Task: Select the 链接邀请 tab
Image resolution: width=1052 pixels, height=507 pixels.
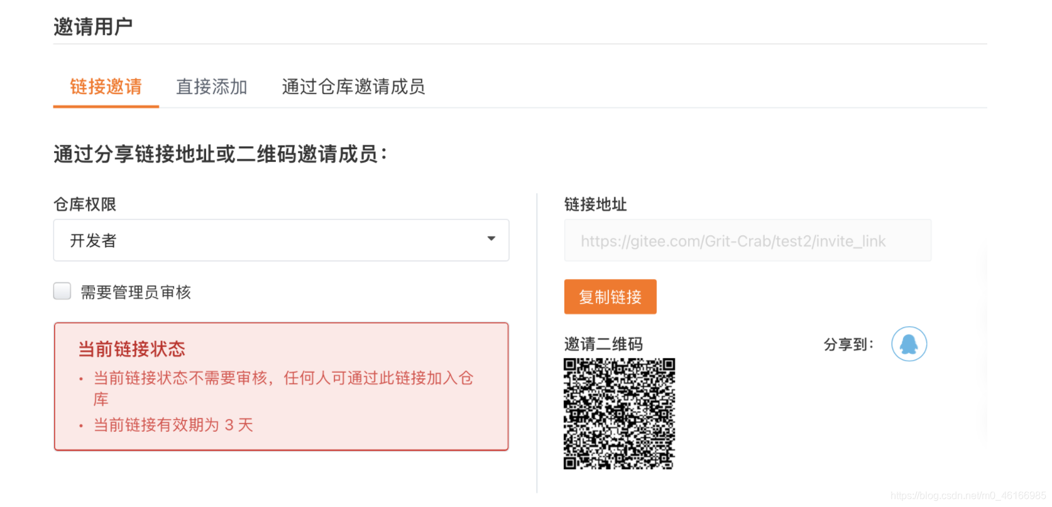Action: (106, 87)
